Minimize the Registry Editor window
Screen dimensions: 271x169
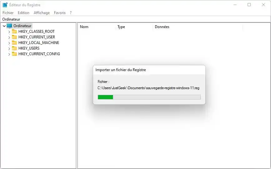pos(235,5)
